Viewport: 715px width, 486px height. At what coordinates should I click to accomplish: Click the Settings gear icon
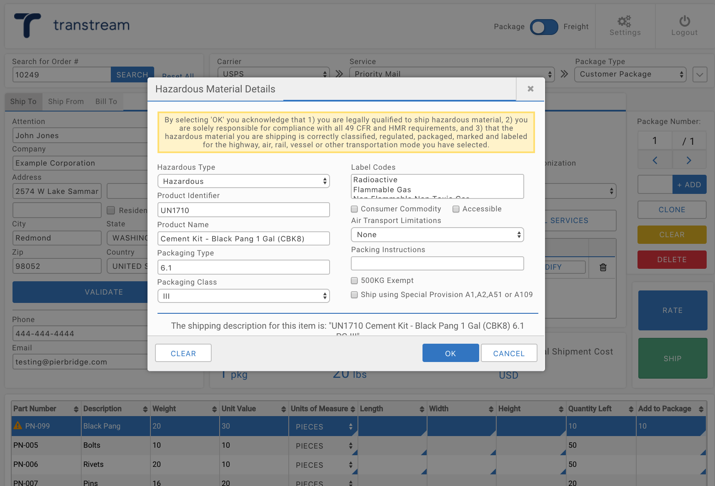(x=624, y=21)
